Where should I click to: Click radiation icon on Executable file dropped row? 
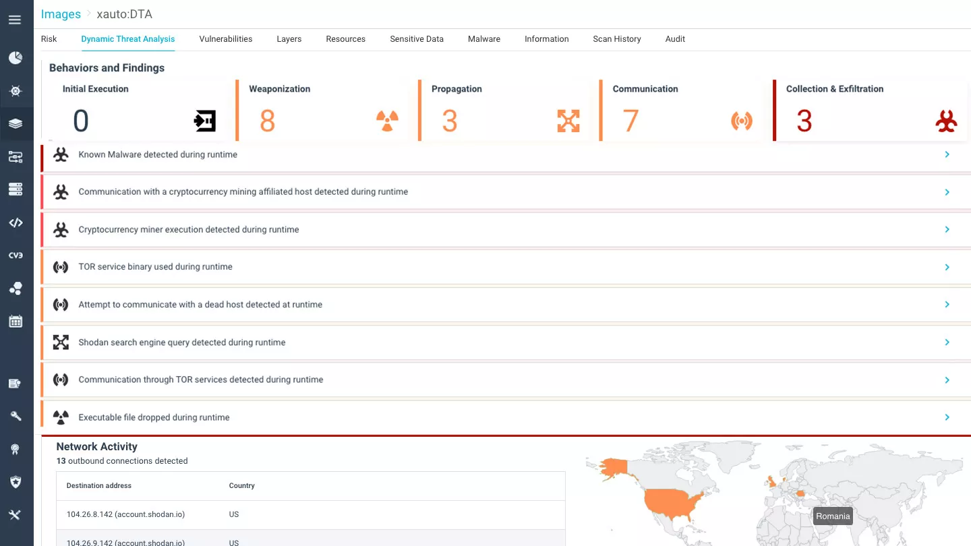coord(61,418)
